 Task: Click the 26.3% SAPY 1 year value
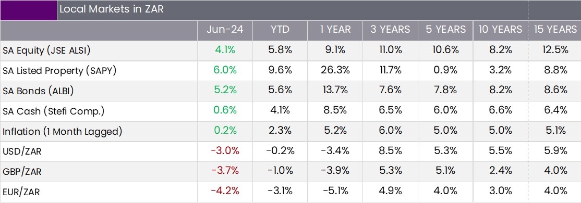(x=335, y=70)
